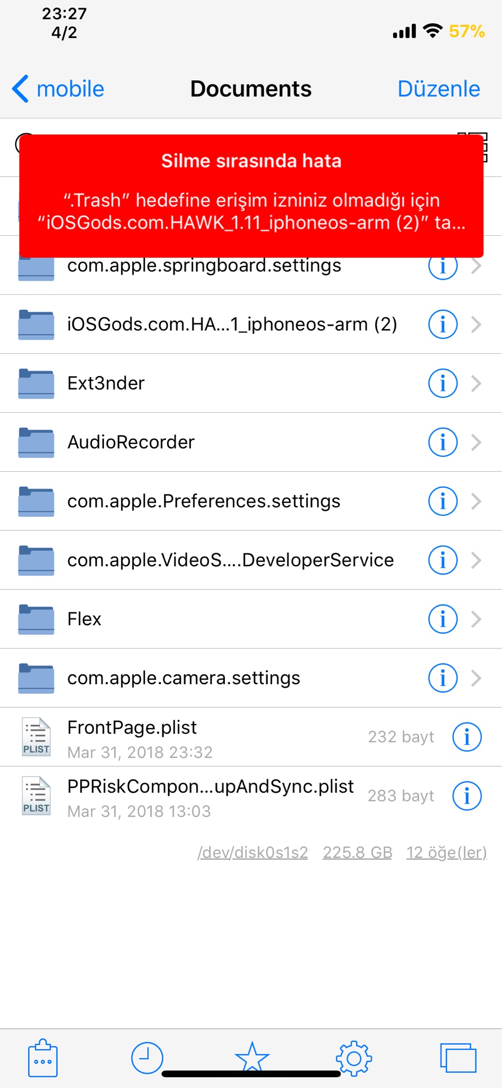Show info for PPRiskComponent plist file

466,796
